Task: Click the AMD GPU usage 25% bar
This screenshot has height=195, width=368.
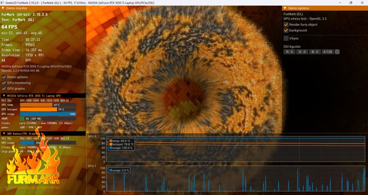Action: (x=48, y=143)
